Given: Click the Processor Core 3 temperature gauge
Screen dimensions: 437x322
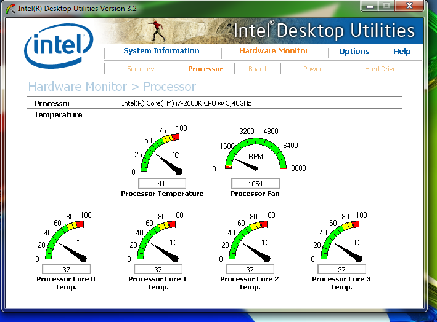Looking at the screenshot, I should point(340,238).
